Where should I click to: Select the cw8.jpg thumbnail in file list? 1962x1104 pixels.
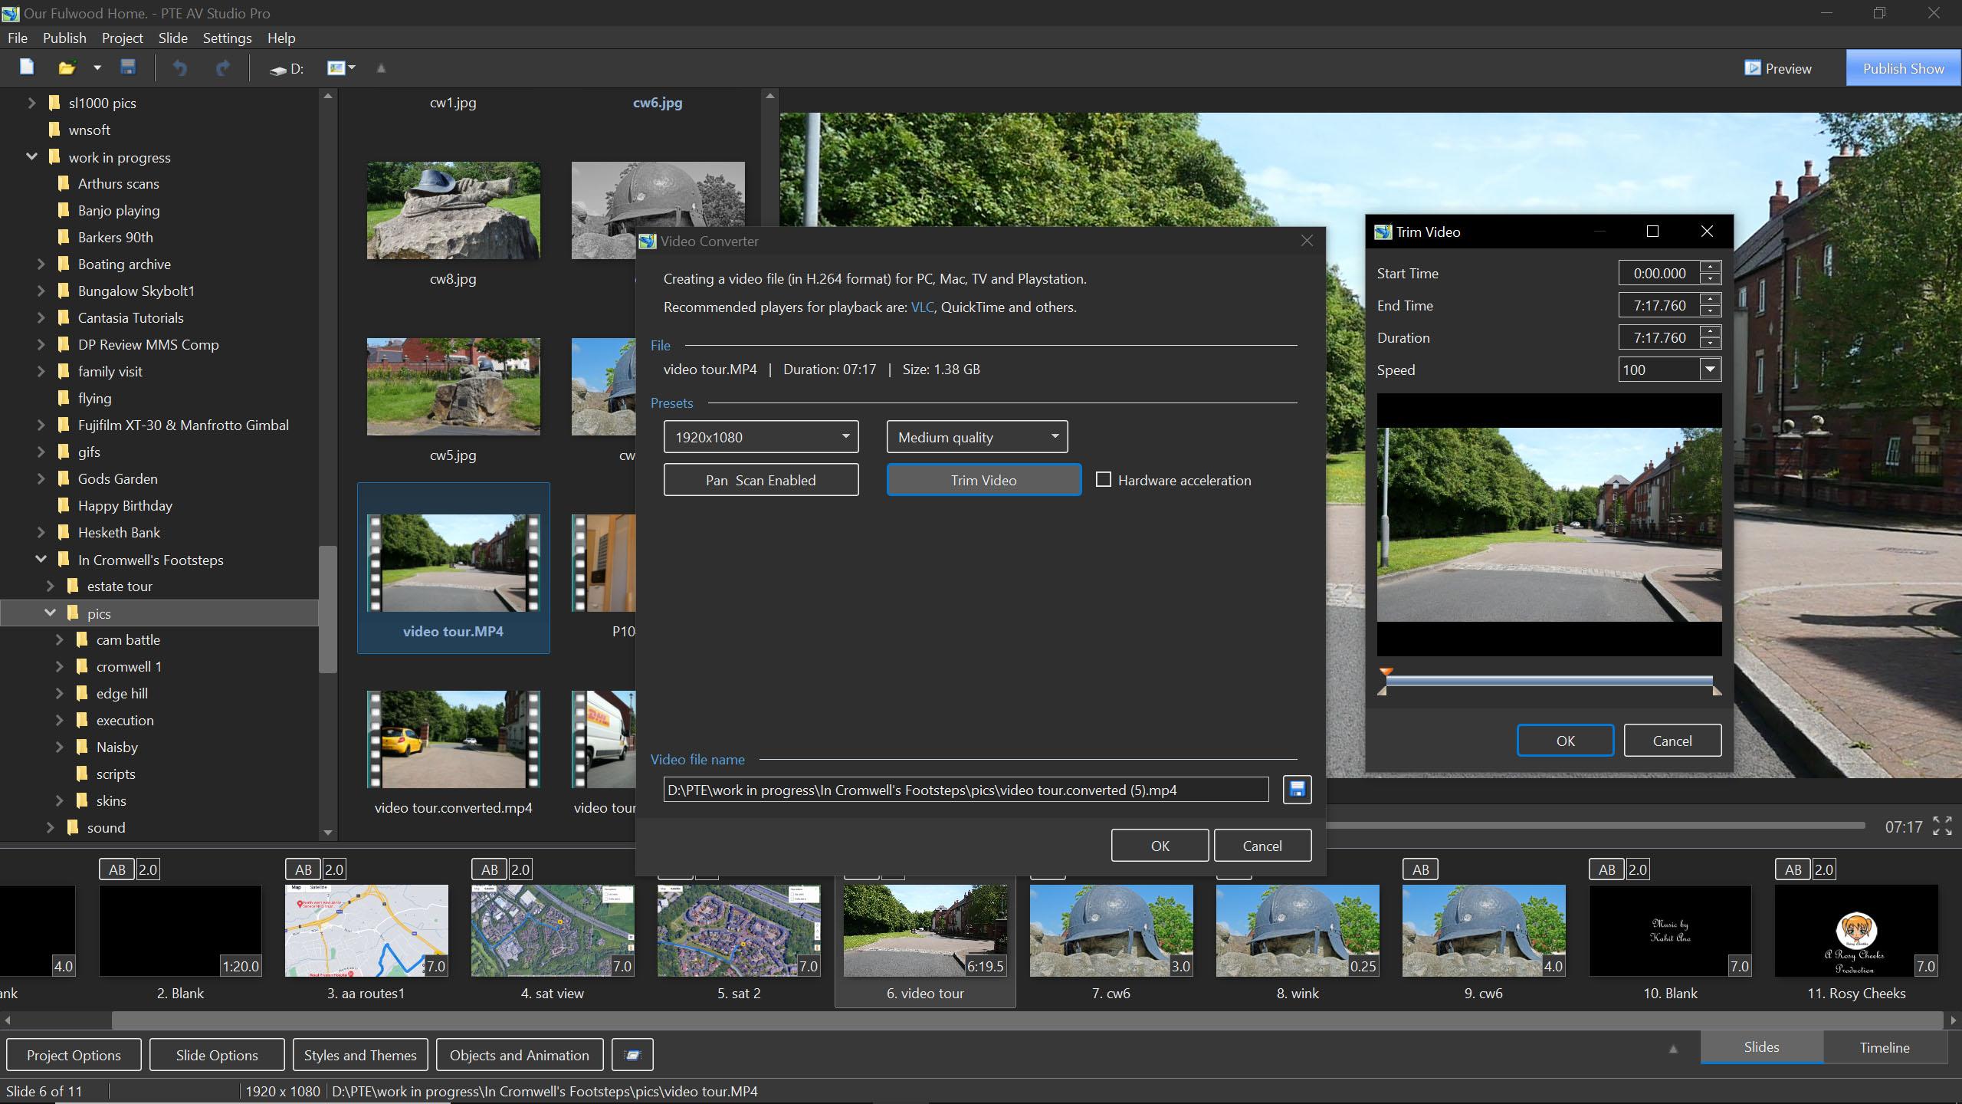453,211
